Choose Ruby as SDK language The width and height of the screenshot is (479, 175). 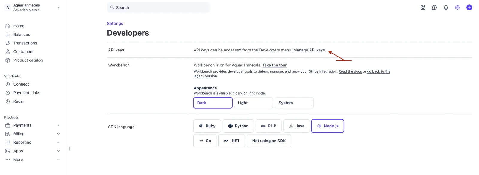pyautogui.click(x=207, y=126)
